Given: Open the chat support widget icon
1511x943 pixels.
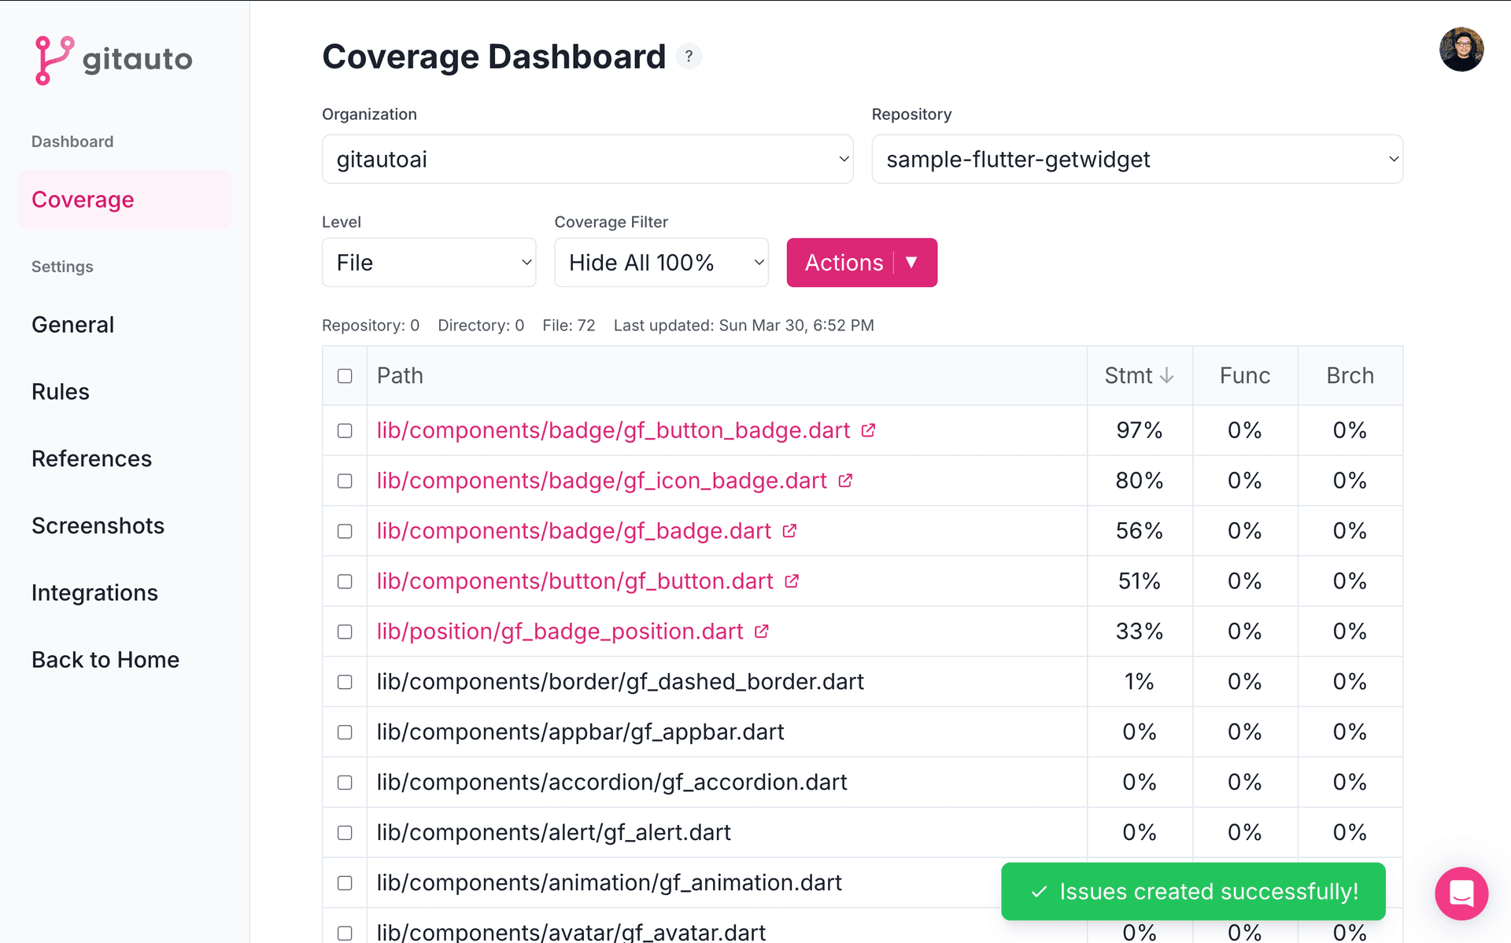Looking at the screenshot, I should click(1461, 893).
